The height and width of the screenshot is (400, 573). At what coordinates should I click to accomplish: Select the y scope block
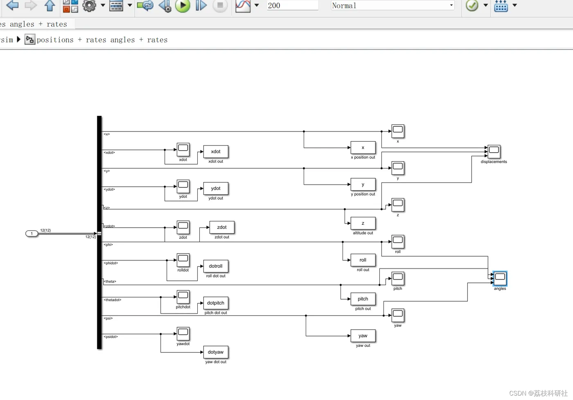(x=398, y=168)
